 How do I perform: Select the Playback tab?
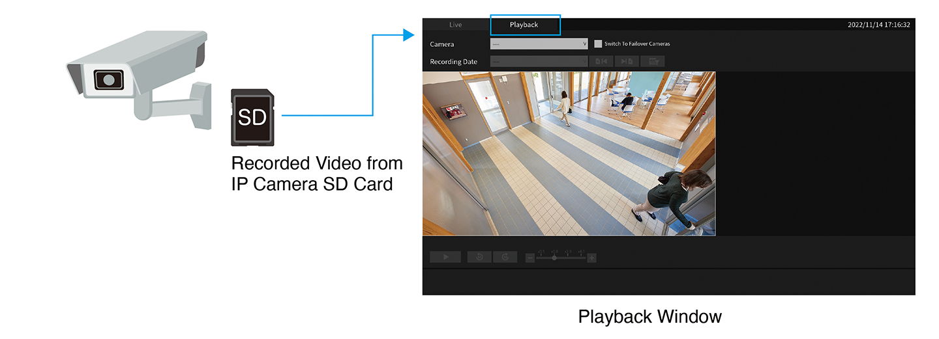point(524,25)
